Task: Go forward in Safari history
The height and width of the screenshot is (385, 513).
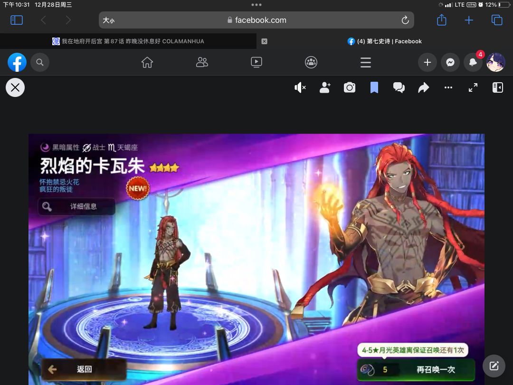Action: click(x=68, y=20)
